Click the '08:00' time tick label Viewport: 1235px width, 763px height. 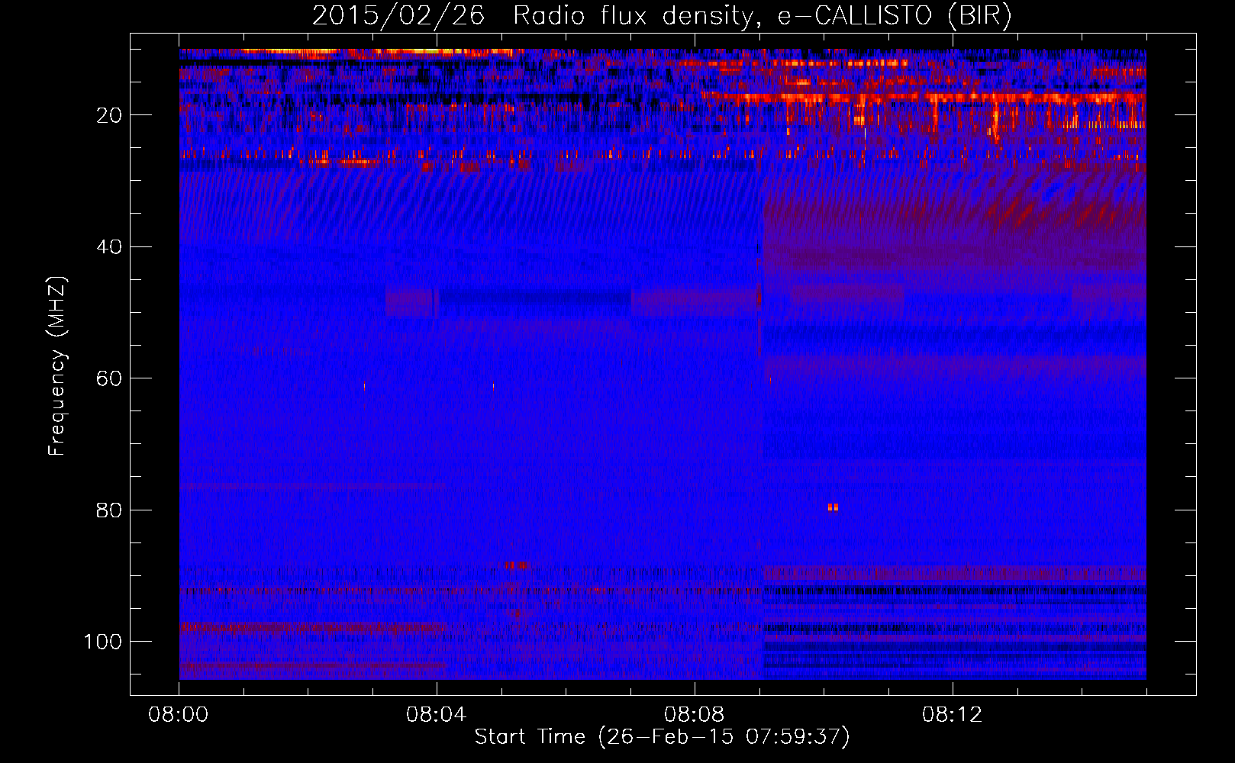(179, 715)
